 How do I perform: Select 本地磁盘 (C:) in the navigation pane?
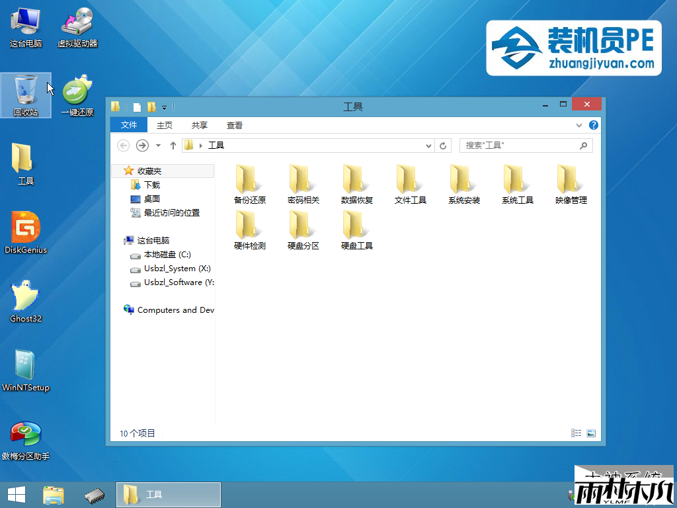[167, 255]
